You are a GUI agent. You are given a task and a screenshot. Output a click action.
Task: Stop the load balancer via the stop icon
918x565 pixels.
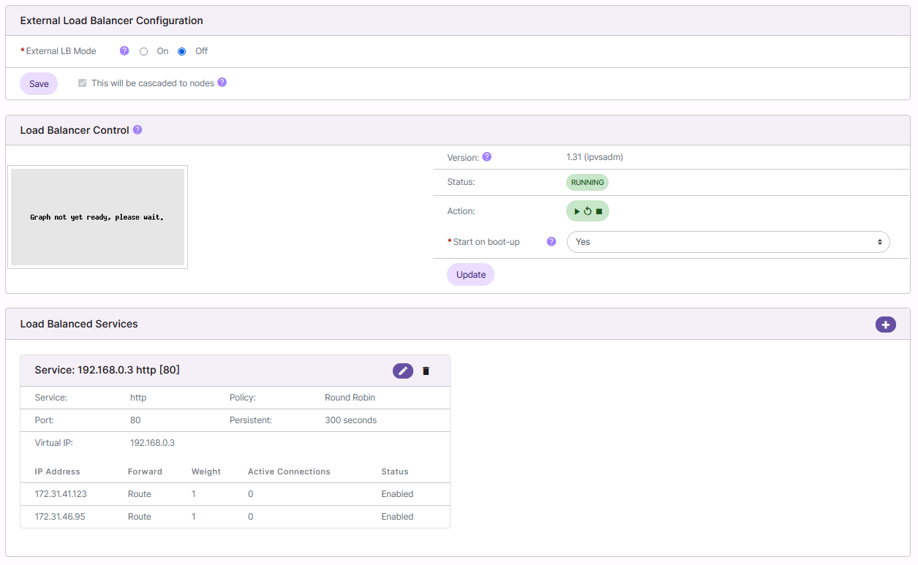(598, 211)
